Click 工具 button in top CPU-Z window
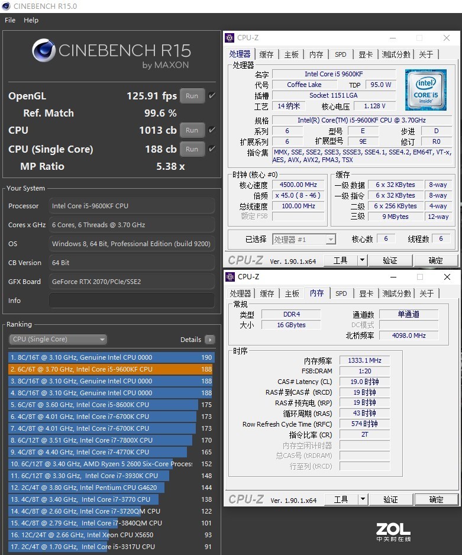Screen dimensions: 462x555 340,261
